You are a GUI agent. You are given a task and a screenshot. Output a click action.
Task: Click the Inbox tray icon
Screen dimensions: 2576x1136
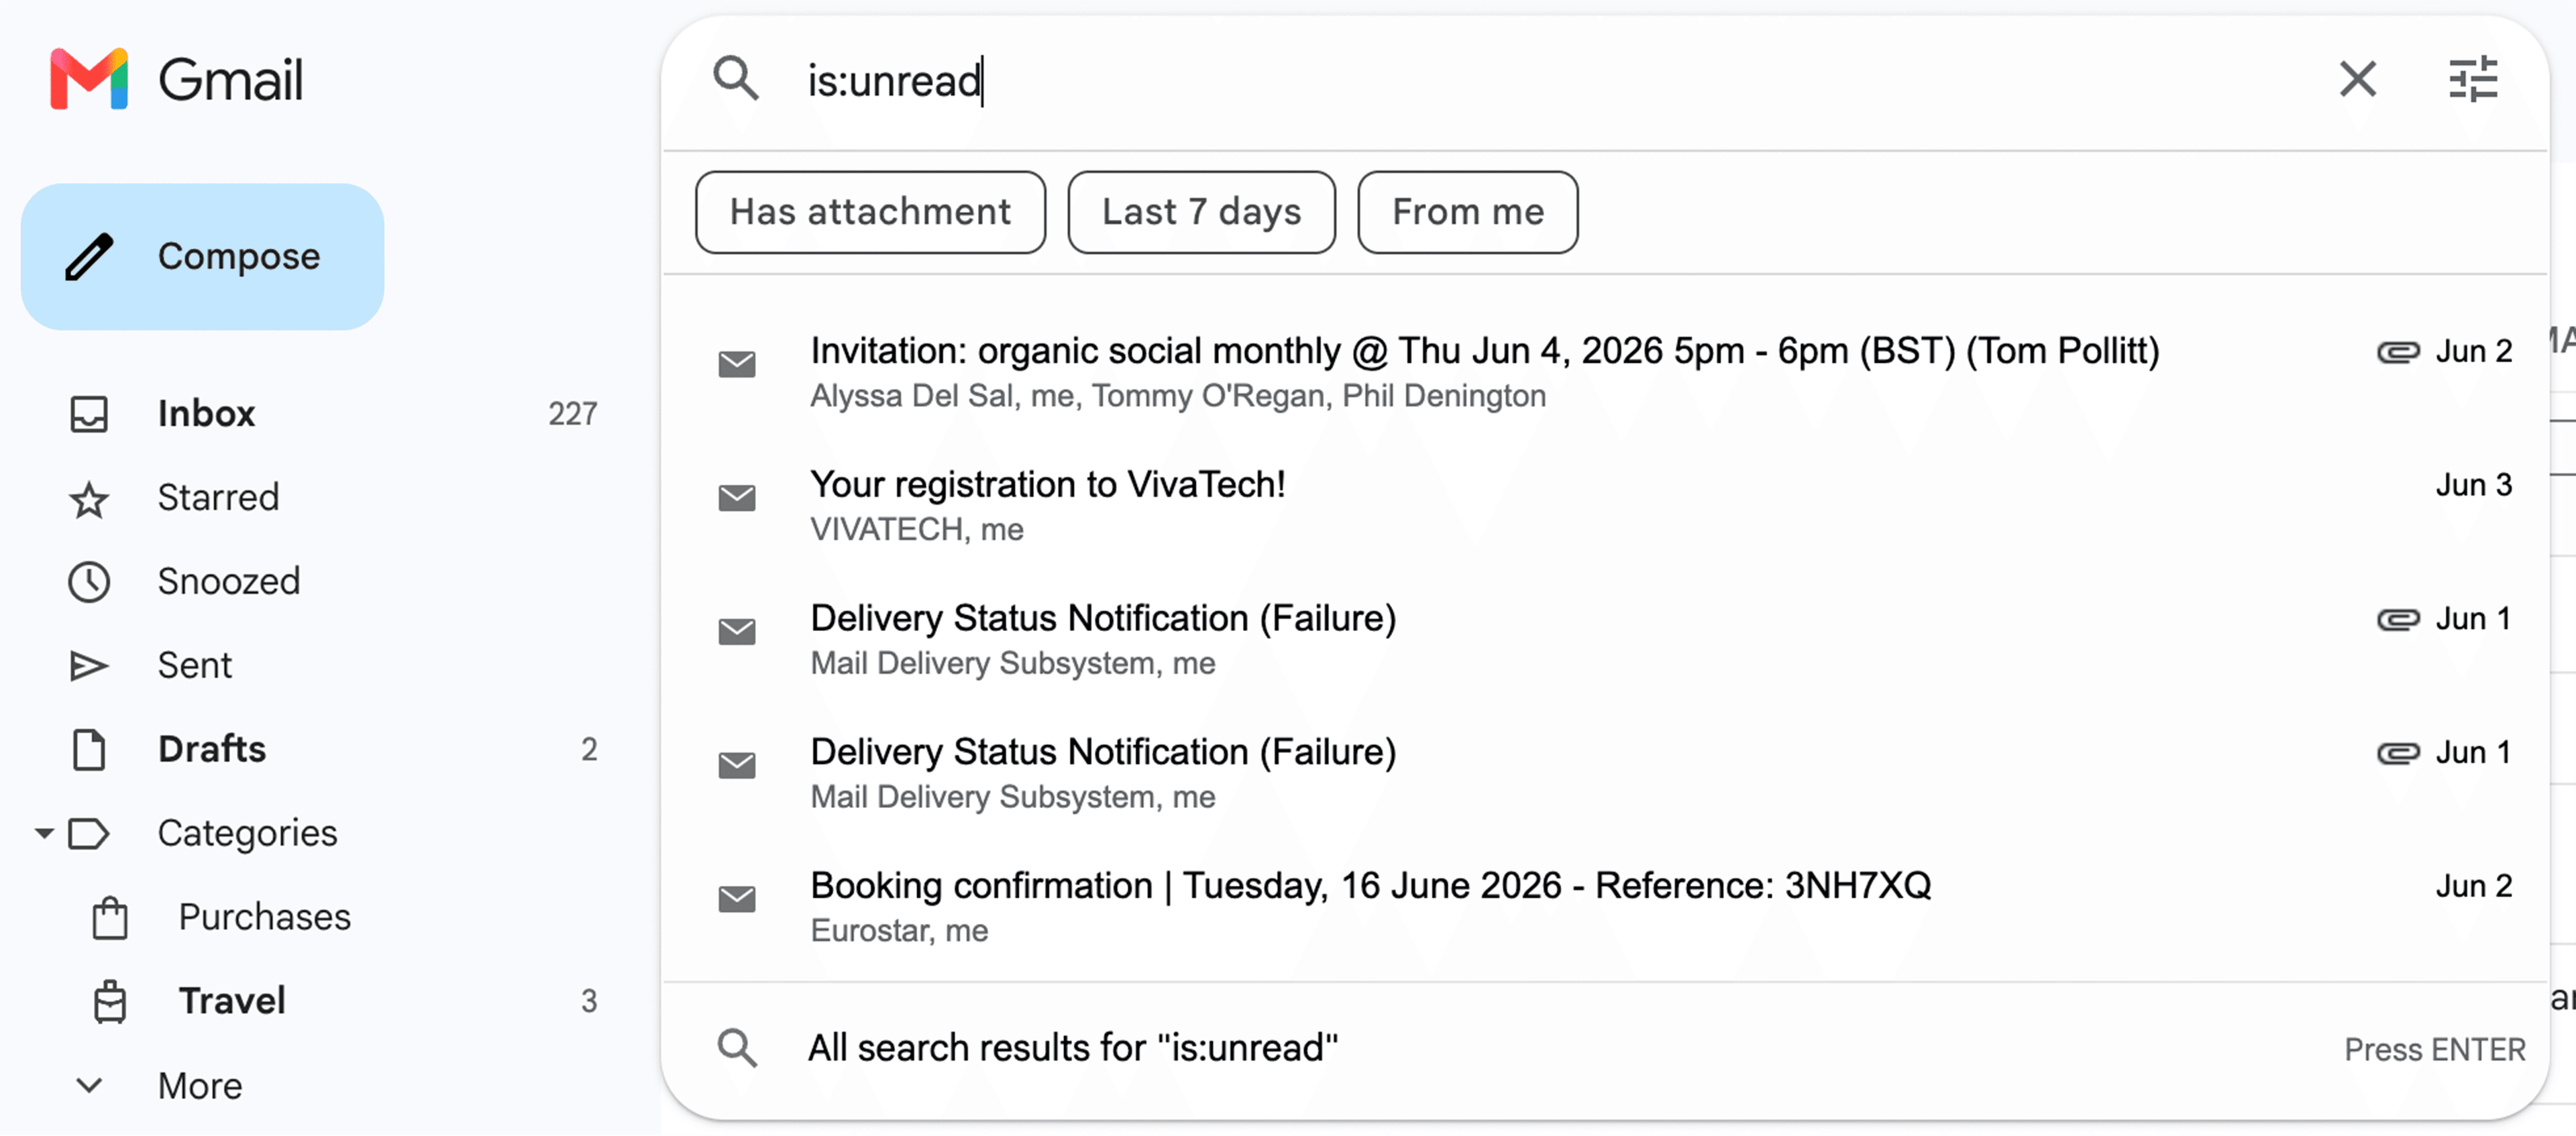pyautogui.click(x=89, y=414)
